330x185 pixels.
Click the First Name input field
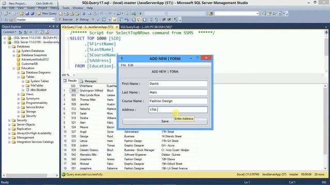coord(178,84)
